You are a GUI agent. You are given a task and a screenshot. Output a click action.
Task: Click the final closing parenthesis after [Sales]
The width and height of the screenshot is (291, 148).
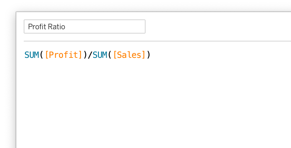point(149,55)
